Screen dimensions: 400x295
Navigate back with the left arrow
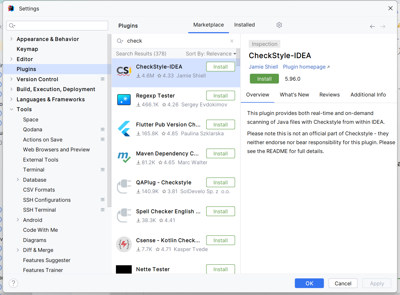pos(372,27)
